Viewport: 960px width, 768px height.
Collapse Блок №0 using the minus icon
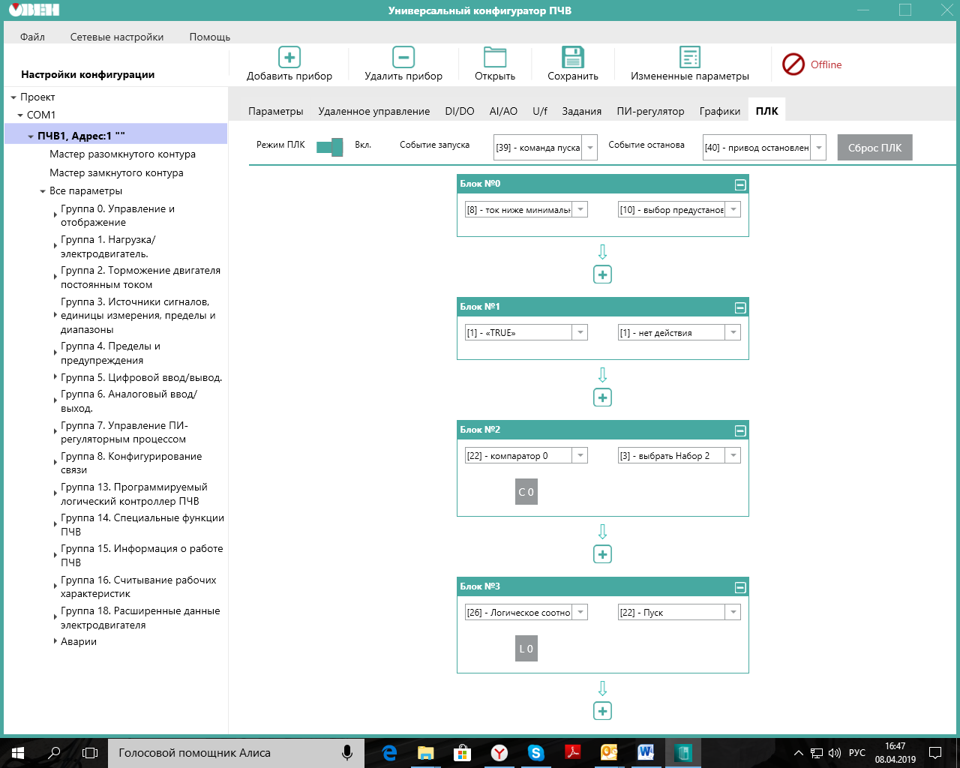pos(739,184)
